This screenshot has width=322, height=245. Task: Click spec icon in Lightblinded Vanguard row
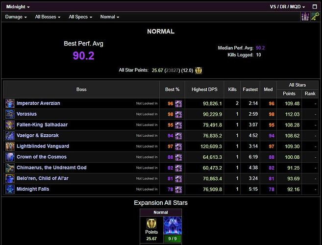[178, 147]
